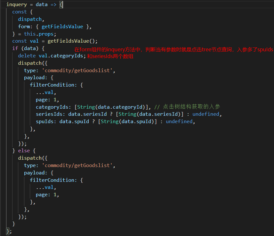This screenshot has height=236, width=274.
Task: Click 'this.props' in the assignment line
Action: [x=39, y=34]
